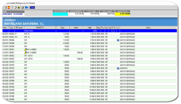Click the Spanish flag icon in toolbar
Image resolution: width=181 pixels, height=104 pixels.
9,8
